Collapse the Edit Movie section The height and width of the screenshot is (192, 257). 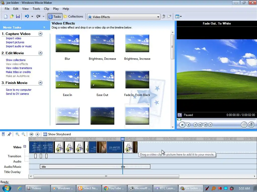40,53
